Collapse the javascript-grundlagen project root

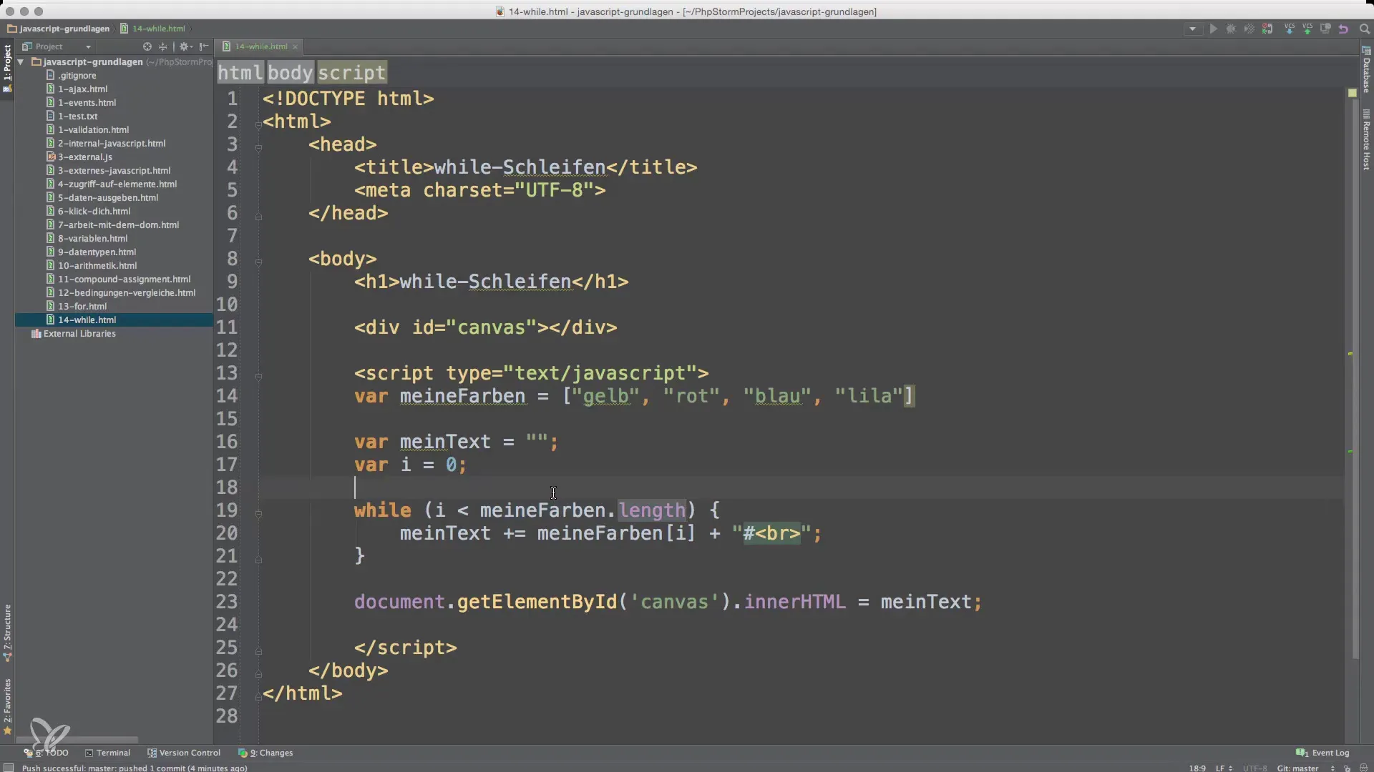(21, 62)
